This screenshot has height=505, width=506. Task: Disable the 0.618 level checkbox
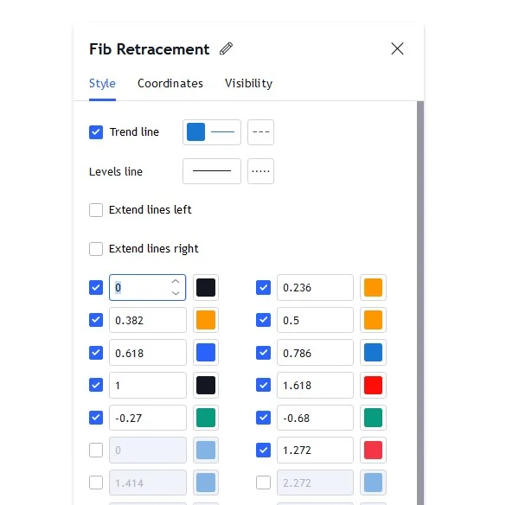[96, 353]
